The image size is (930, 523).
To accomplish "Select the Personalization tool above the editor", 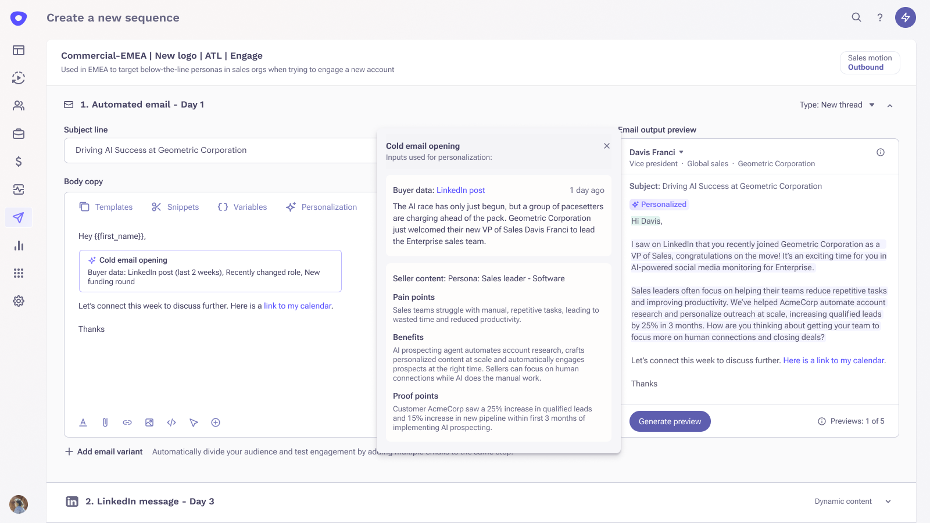I will (321, 207).
